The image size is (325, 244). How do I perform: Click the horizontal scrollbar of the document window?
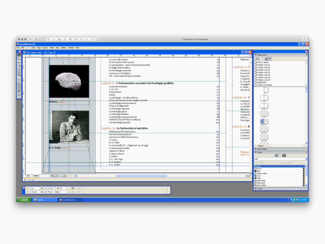(162, 176)
